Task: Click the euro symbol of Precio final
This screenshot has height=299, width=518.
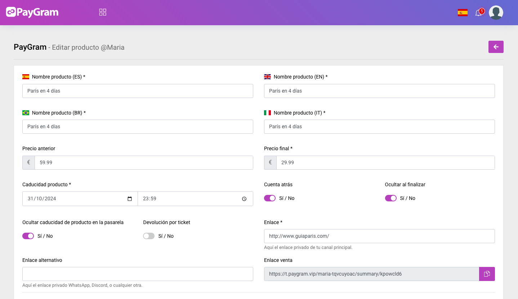Action: [x=270, y=162]
